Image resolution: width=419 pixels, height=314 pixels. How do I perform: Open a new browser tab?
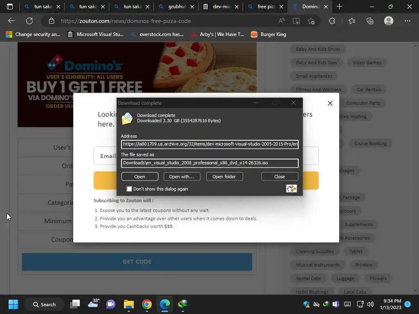[x=339, y=7]
